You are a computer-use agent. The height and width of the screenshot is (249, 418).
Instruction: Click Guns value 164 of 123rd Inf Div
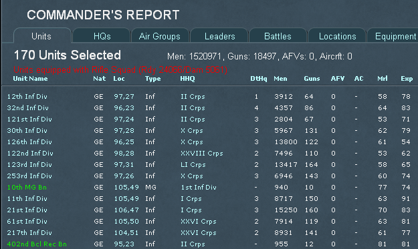pyautogui.click(x=312, y=165)
